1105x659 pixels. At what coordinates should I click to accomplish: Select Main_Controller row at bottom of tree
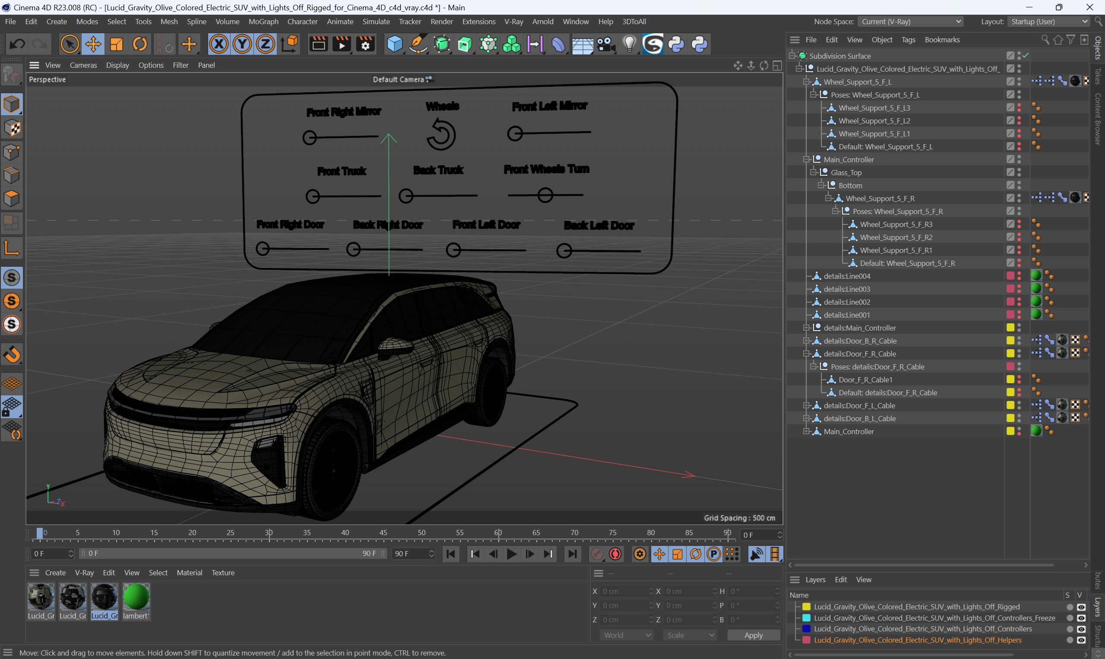pos(849,431)
